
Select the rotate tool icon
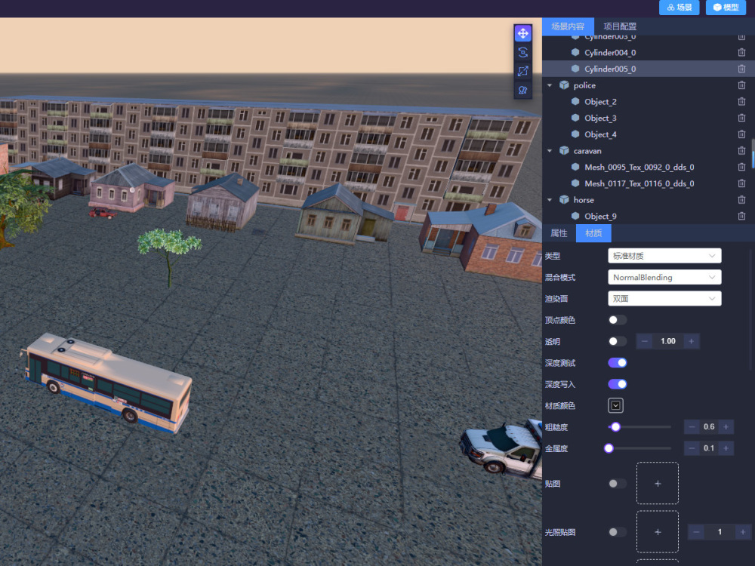coord(523,52)
